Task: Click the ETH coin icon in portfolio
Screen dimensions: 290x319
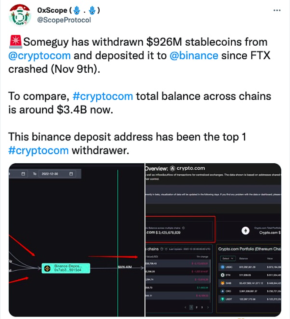Action: [222, 275]
